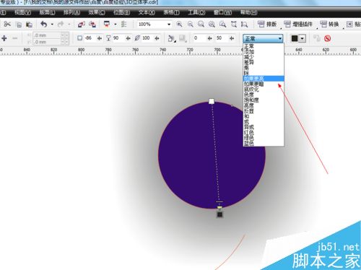Select 正常 in the operation list

pos(264,45)
